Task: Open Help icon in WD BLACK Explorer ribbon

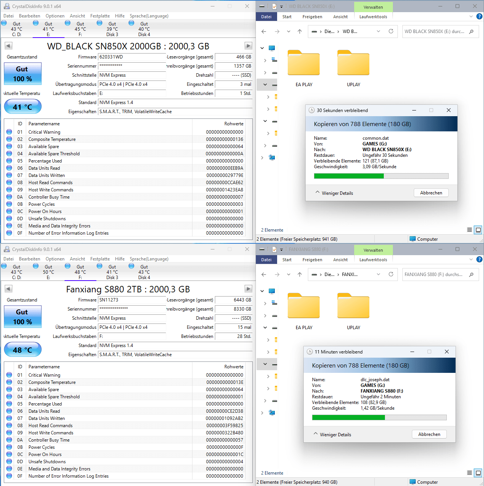Action: tap(479, 16)
